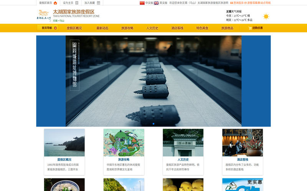Screen dimensions: 307x191
Task: Click the Mashan resort logo
Action: (x=44, y=16)
